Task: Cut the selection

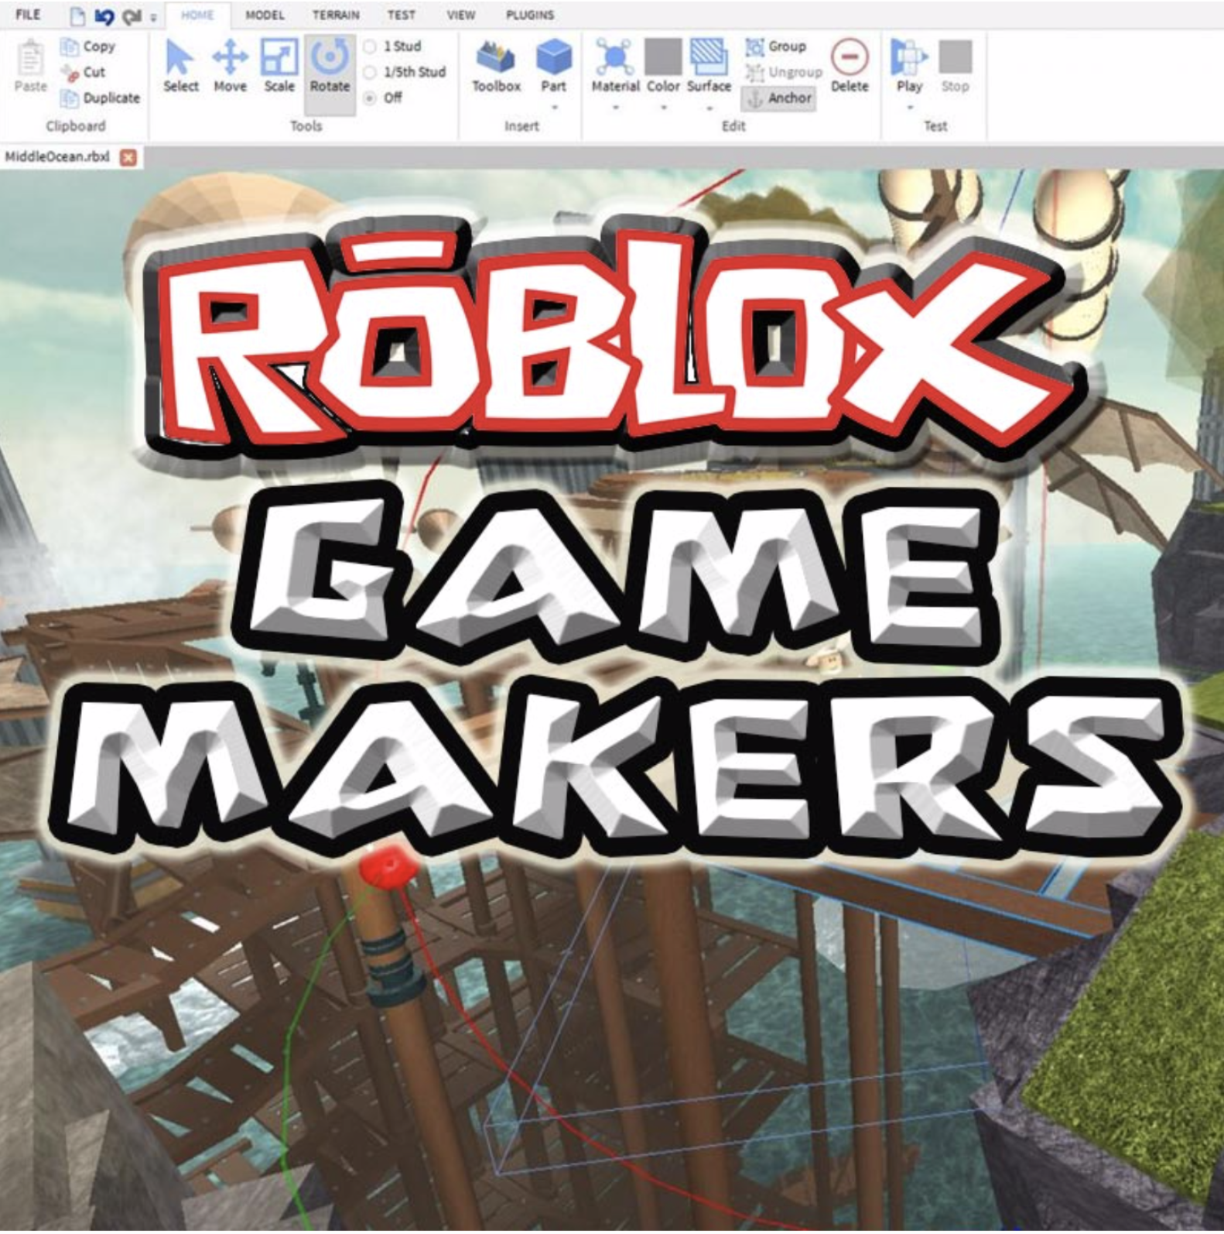Action: click(x=83, y=72)
